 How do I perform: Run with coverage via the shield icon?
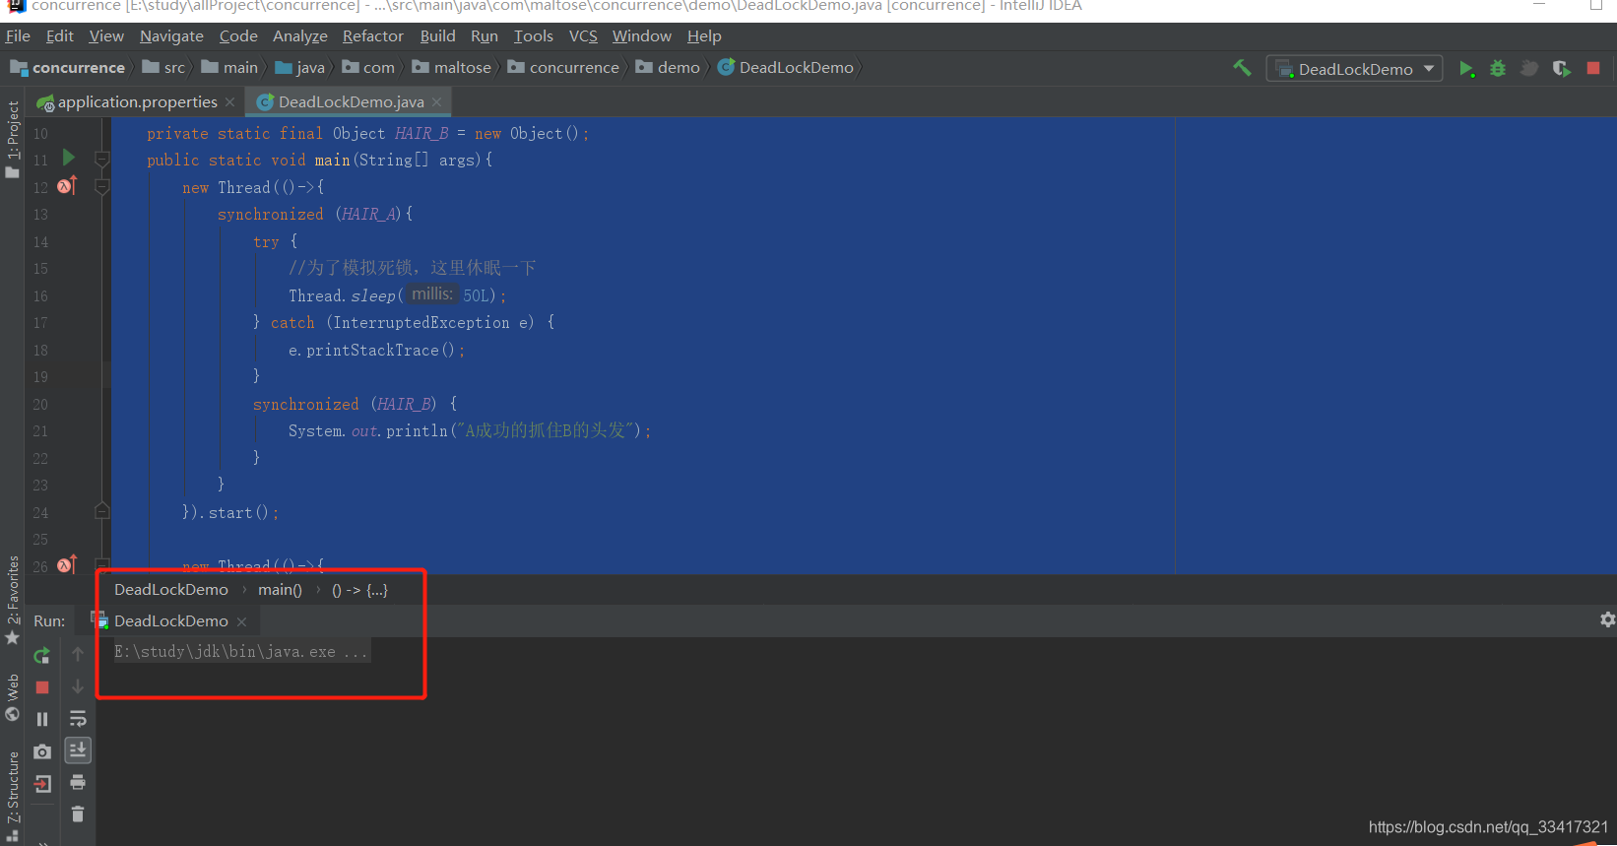coord(1562,69)
